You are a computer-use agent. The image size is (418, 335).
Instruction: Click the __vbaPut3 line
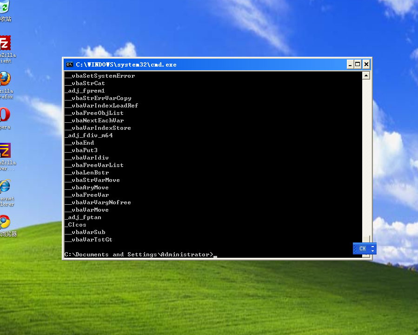click(x=81, y=151)
